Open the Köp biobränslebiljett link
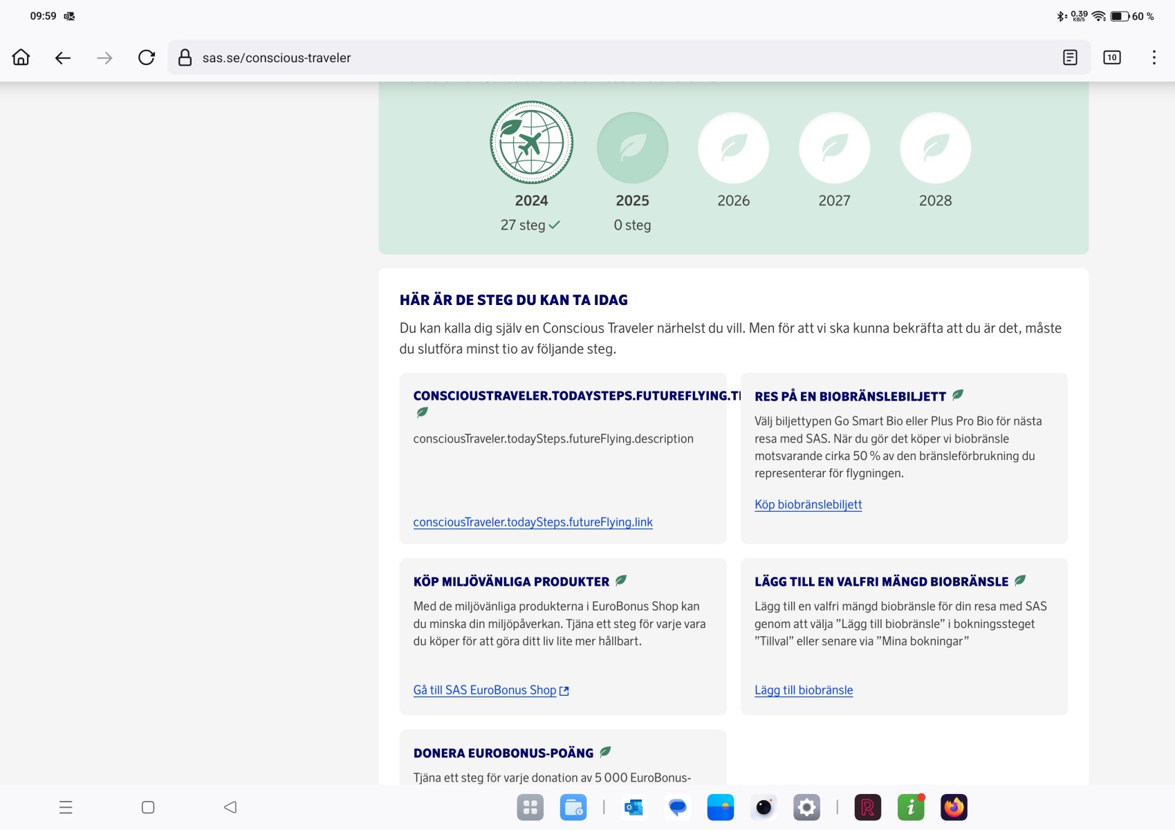 pos(808,504)
